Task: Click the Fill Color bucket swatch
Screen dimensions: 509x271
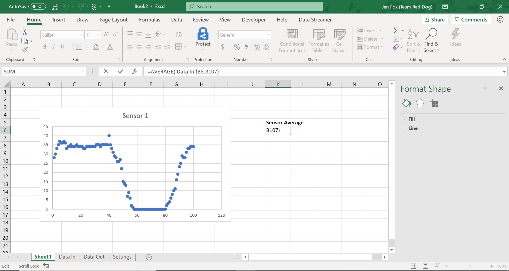Action: [96, 47]
